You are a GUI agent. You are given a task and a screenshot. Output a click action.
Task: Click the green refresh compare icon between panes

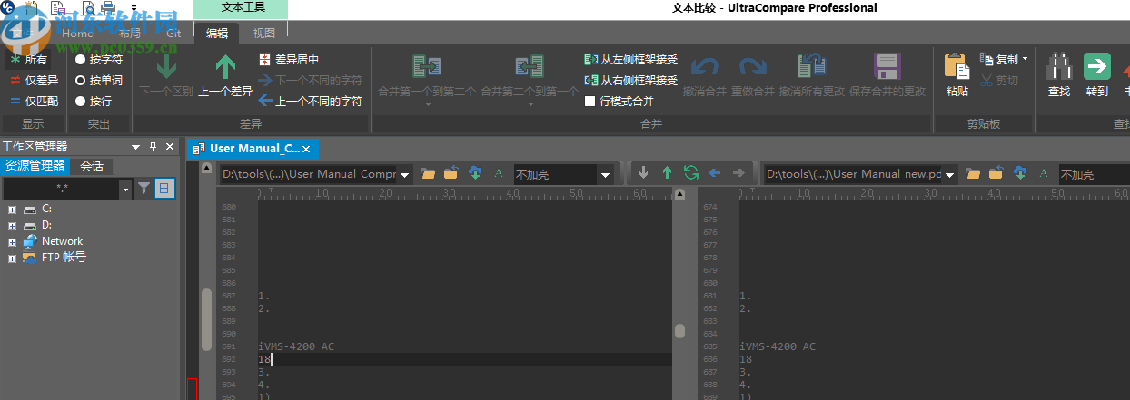[691, 173]
